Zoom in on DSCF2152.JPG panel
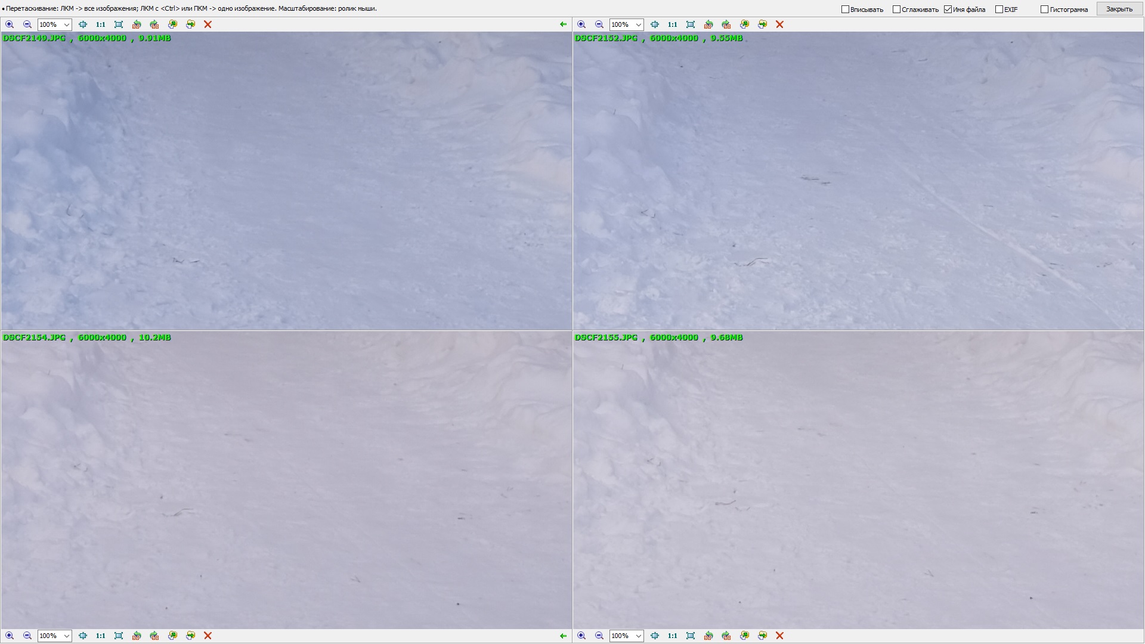Screen dimensions: 1145x644 click(x=581, y=24)
